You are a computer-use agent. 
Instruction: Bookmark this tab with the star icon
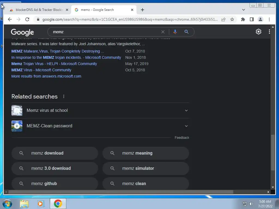tap(232, 19)
